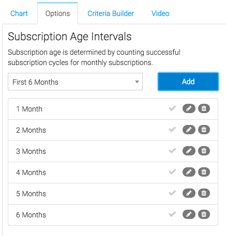Delete the 3 Months interval

(x=204, y=151)
